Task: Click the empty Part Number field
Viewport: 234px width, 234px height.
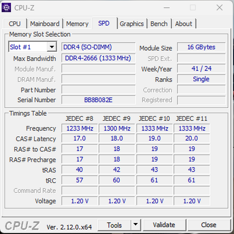Action: [x=98, y=89]
